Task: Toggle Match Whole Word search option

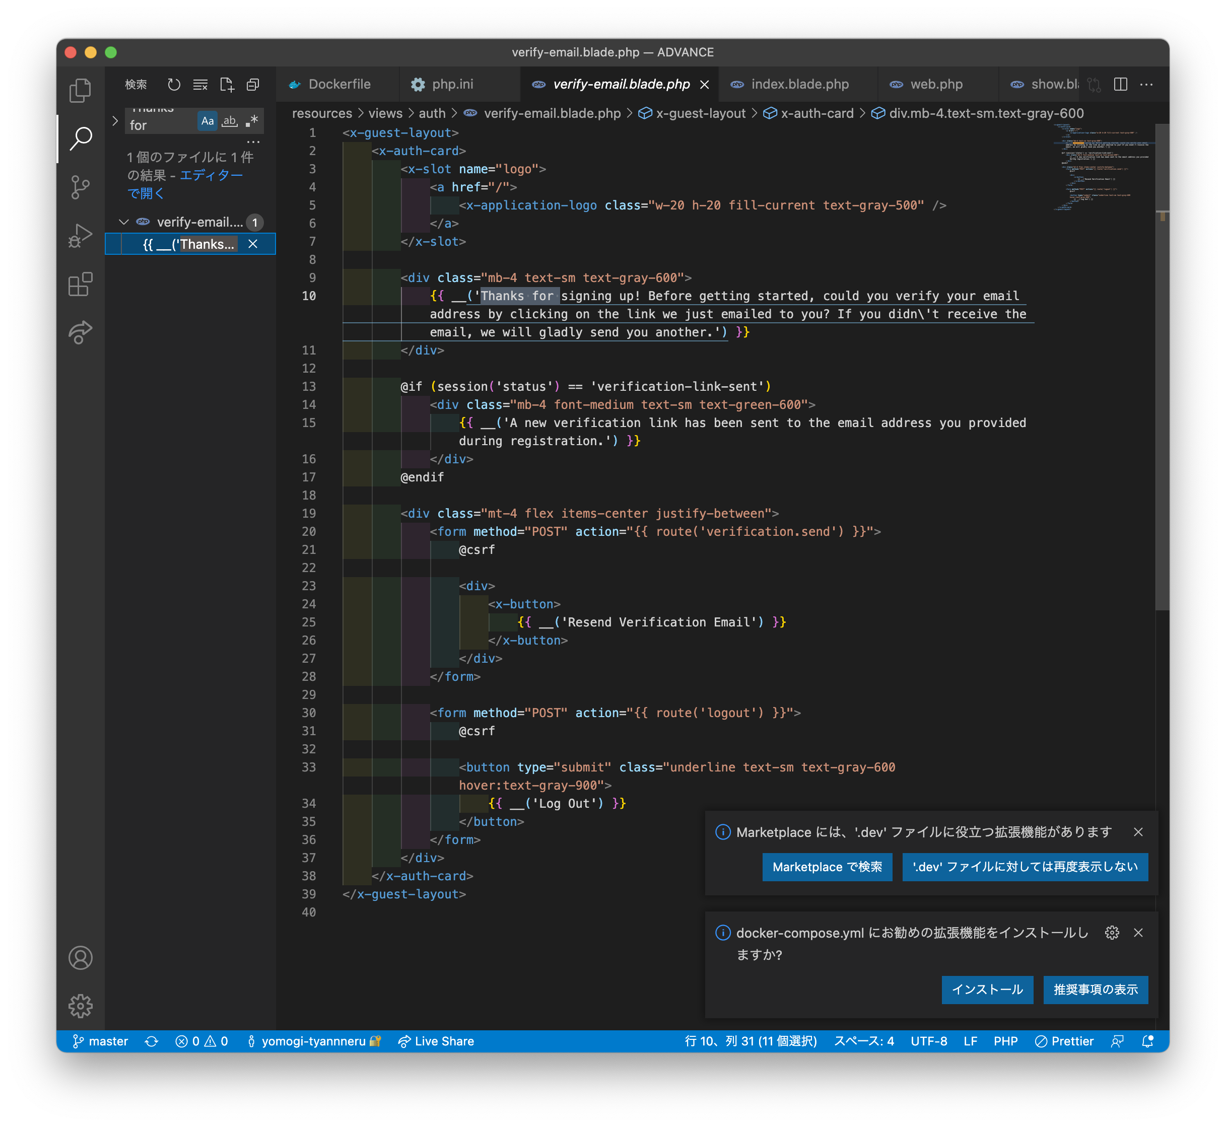Action: [x=229, y=121]
